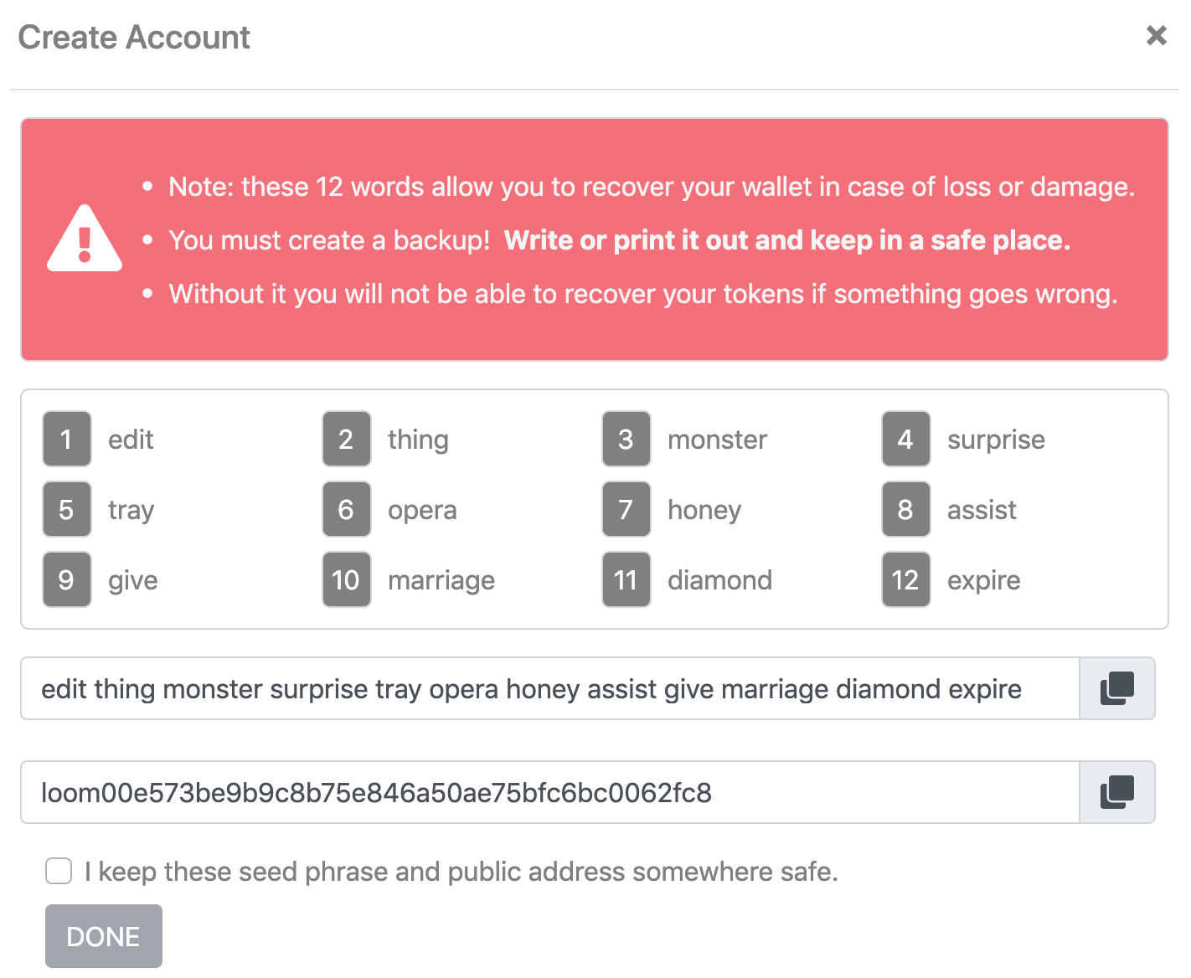Viewport: 1191px width, 978px height.
Task: Copy the seed phrase using the copy icon
Action: pyautogui.click(x=1116, y=688)
